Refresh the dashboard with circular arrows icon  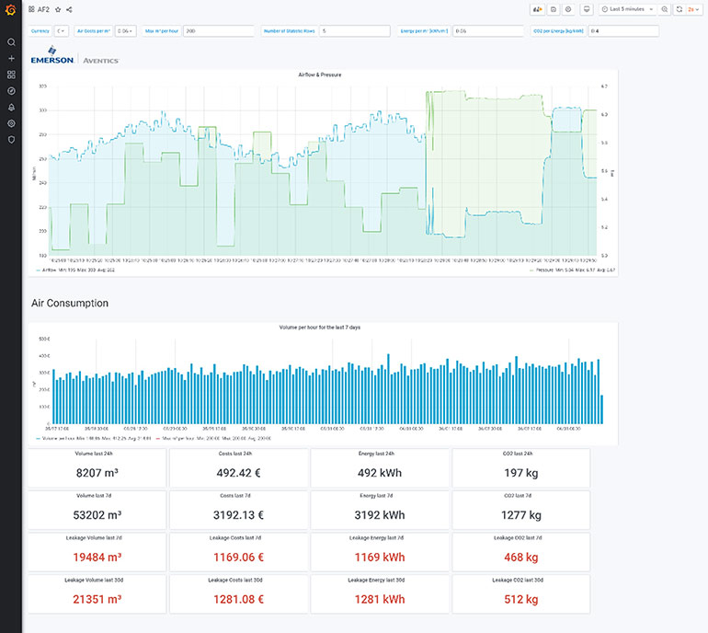tap(679, 9)
